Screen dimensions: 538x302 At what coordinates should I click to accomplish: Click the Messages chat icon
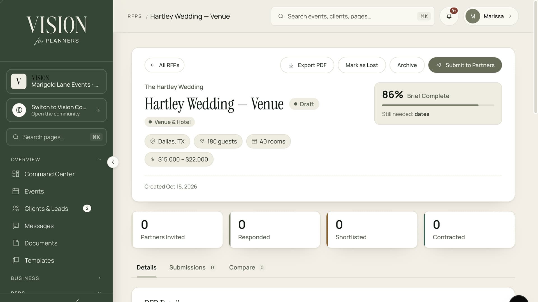point(16,226)
